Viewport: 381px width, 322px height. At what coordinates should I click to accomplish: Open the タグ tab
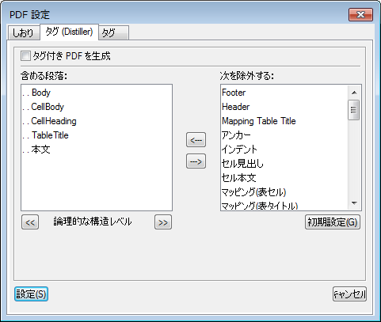pyautogui.click(x=113, y=32)
